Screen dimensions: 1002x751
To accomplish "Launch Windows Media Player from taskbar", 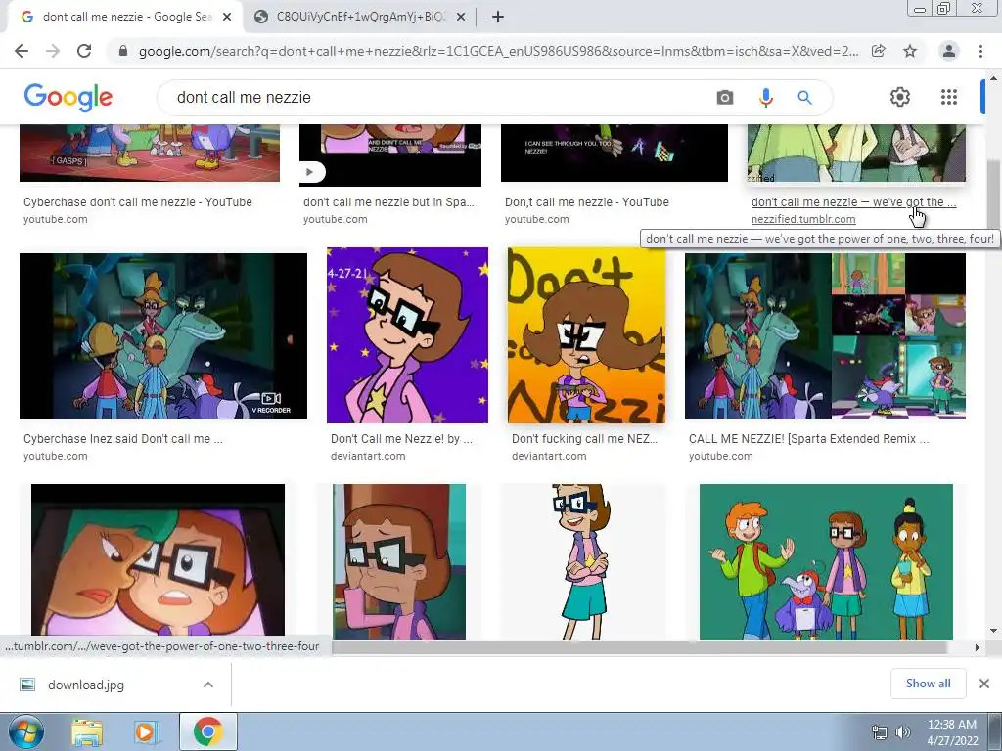I will (x=146, y=731).
